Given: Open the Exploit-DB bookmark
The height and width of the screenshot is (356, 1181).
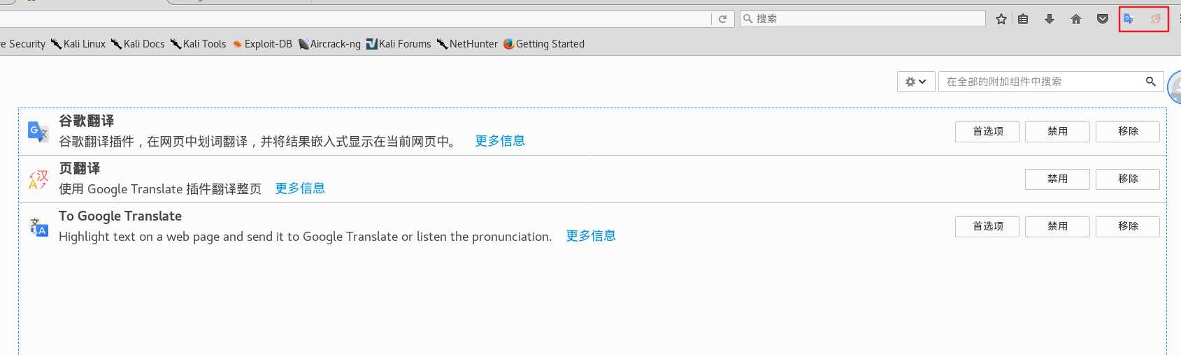Looking at the screenshot, I should [x=262, y=44].
